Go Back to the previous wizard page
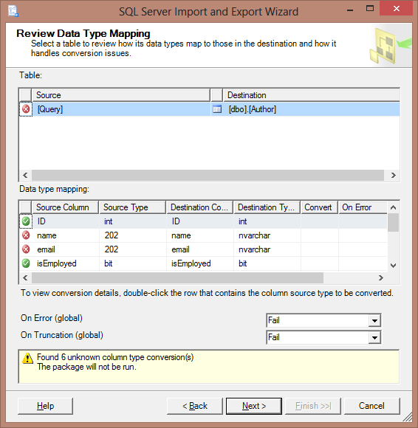This screenshot has height=428, width=418. [x=195, y=406]
